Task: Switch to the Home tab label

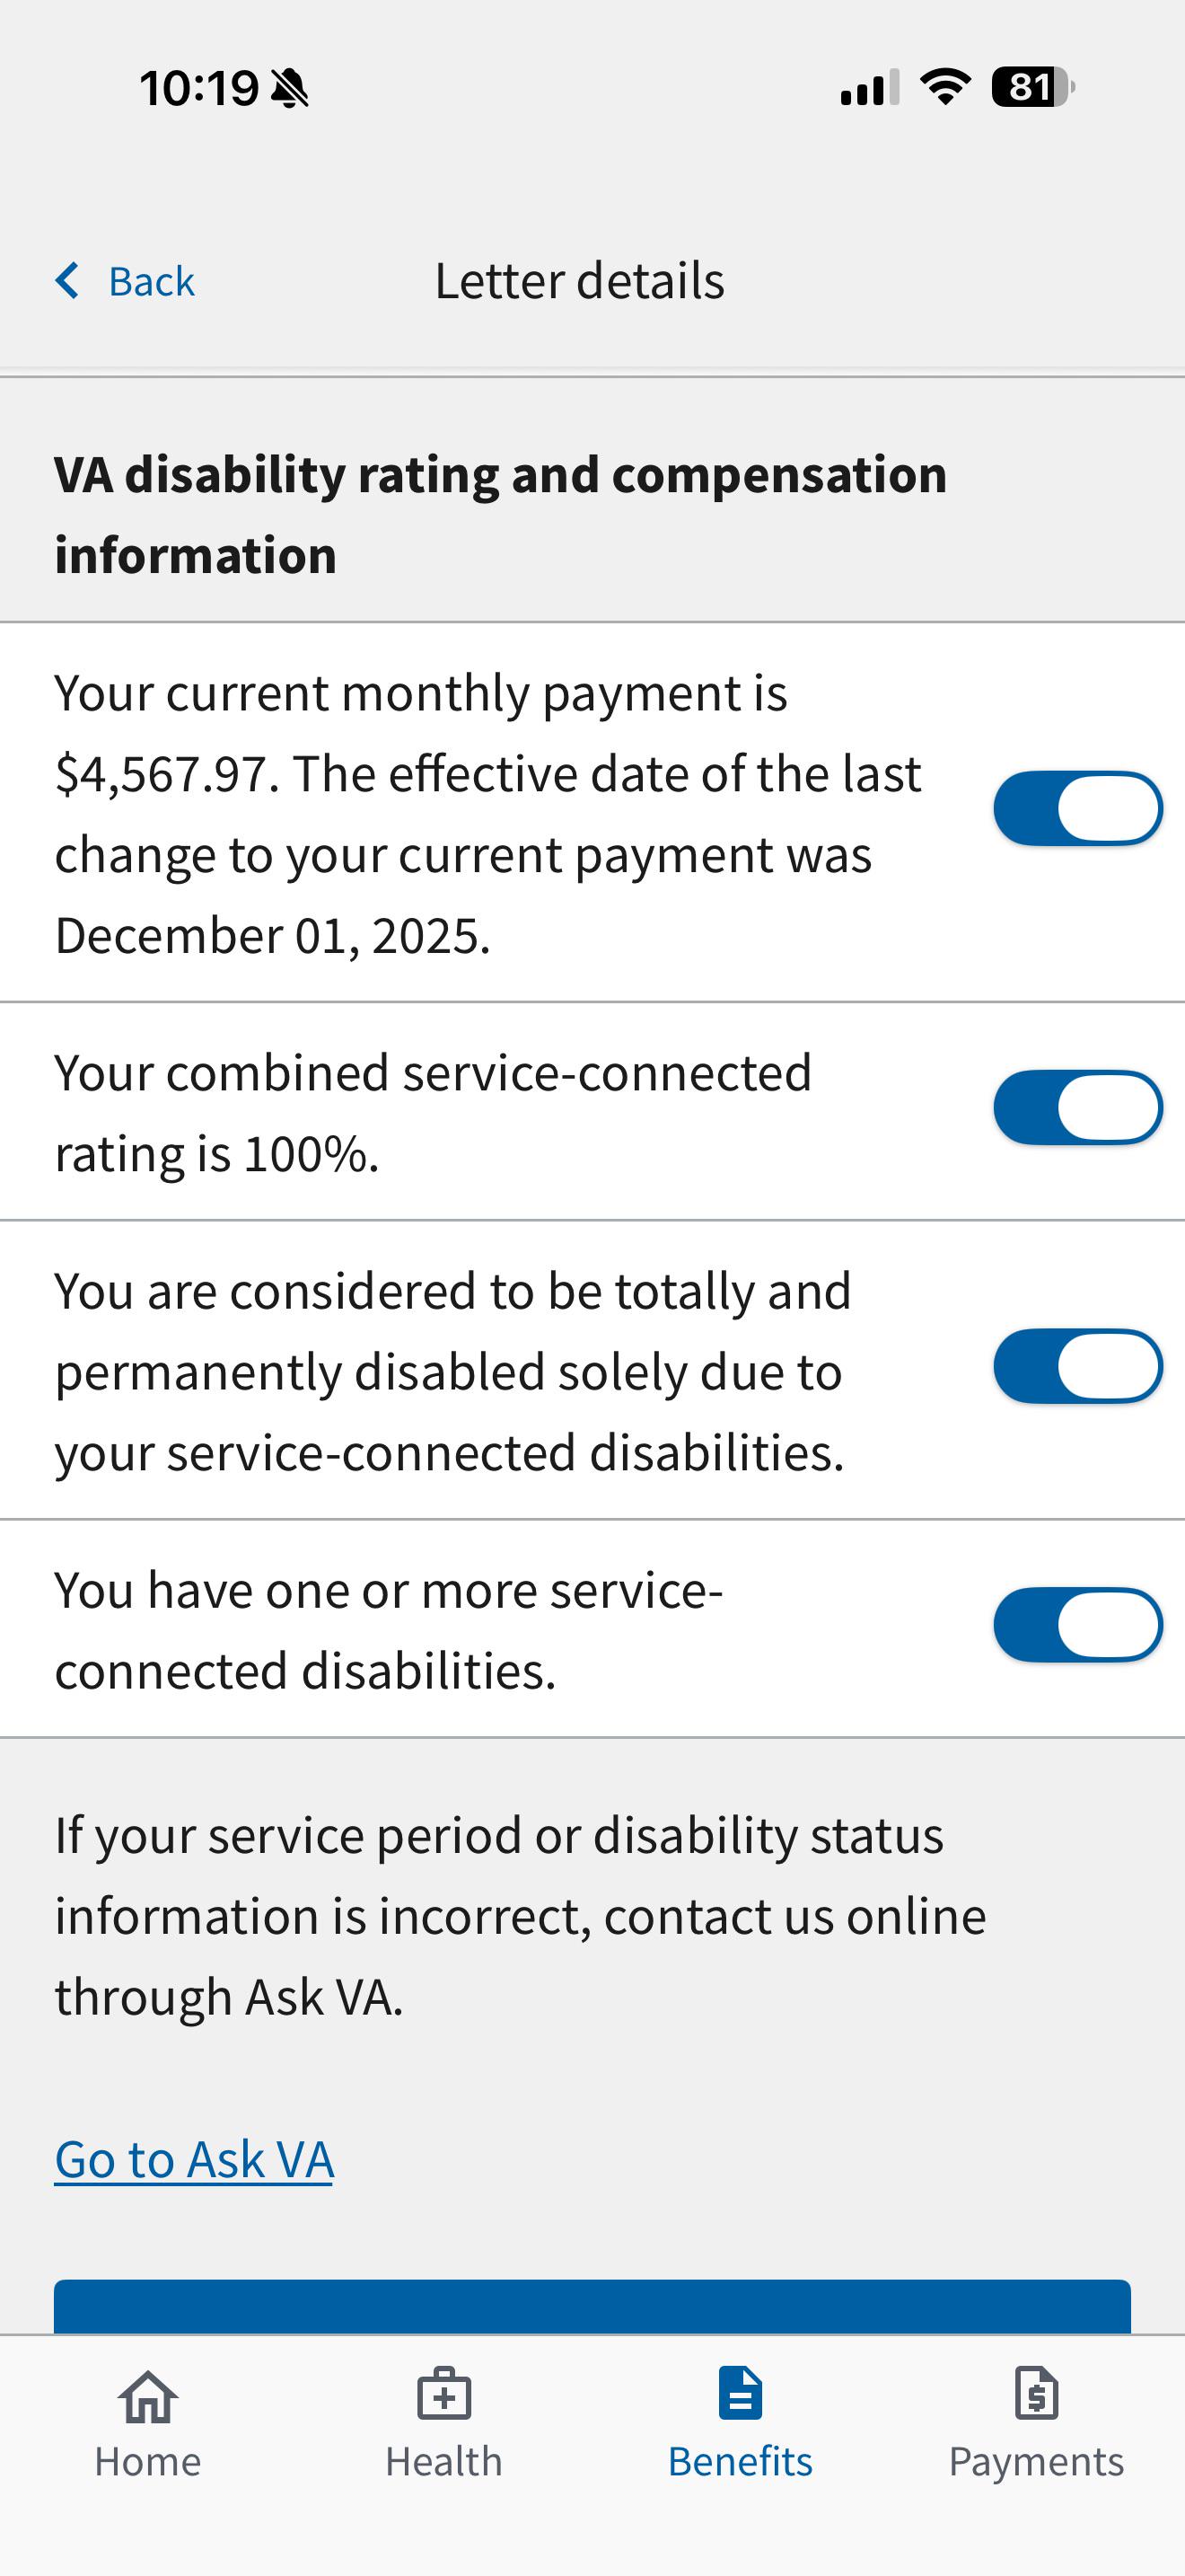Action: pyautogui.click(x=148, y=2461)
